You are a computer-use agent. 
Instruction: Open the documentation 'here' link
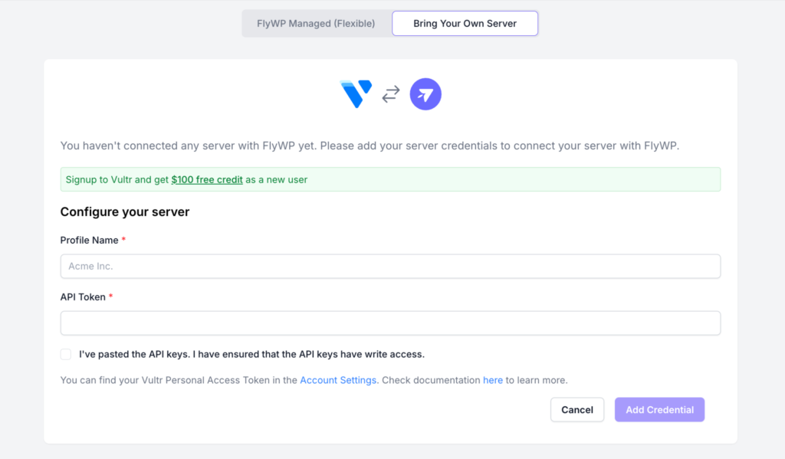click(x=493, y=380)
